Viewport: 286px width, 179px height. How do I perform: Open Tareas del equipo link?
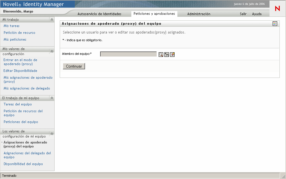tap(18, 104)
